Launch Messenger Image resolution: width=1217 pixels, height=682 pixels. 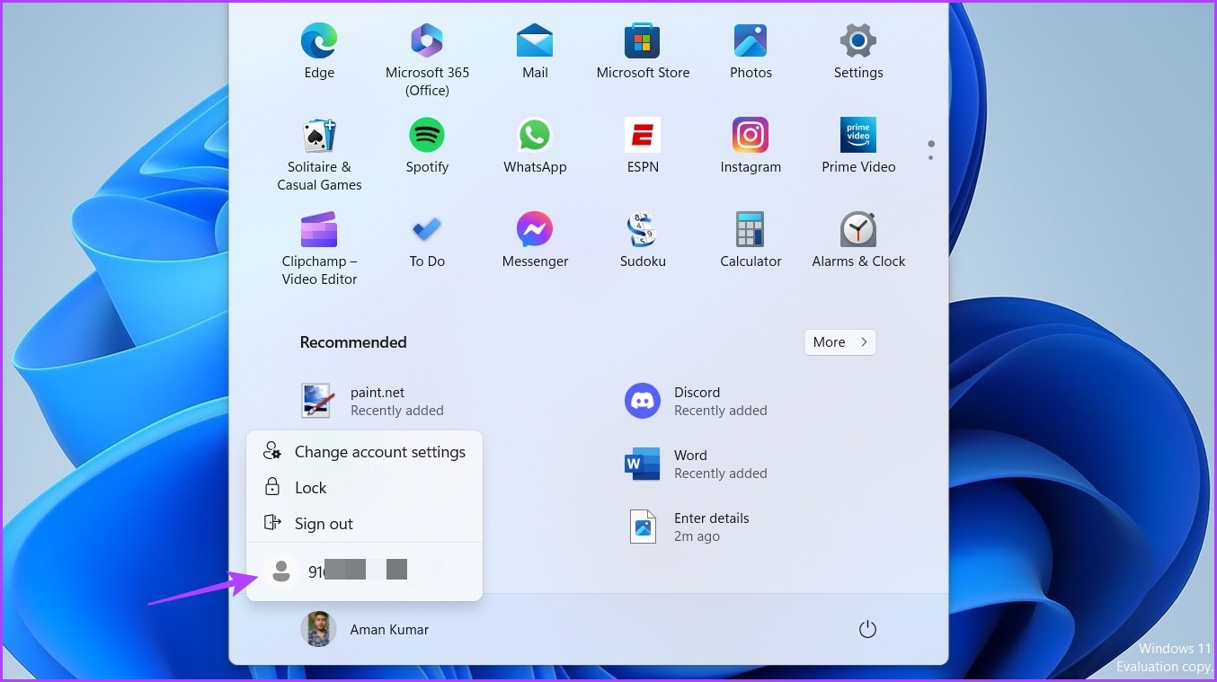point(535,240)
